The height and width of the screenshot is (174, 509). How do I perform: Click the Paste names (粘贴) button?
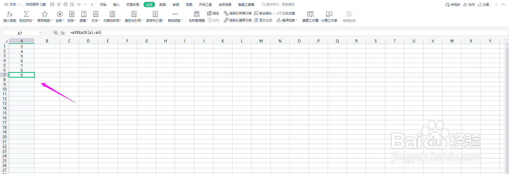point(213,20)
